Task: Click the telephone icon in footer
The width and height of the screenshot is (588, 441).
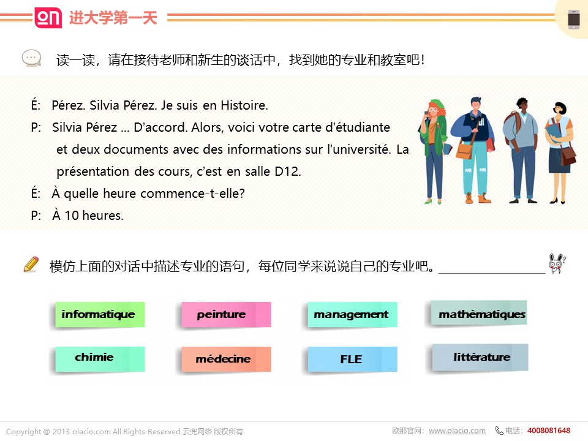Action: (499, 431)
